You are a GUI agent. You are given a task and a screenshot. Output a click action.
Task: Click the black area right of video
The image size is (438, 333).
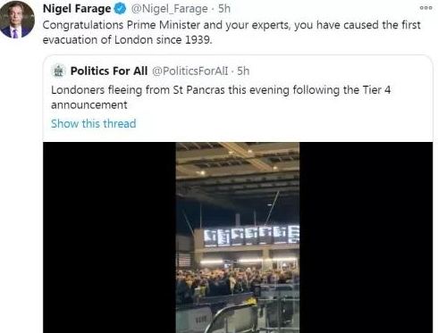[x=366, y=237]
